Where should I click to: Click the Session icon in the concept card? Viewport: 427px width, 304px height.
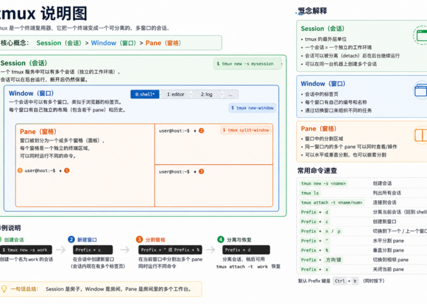[421, 35]
